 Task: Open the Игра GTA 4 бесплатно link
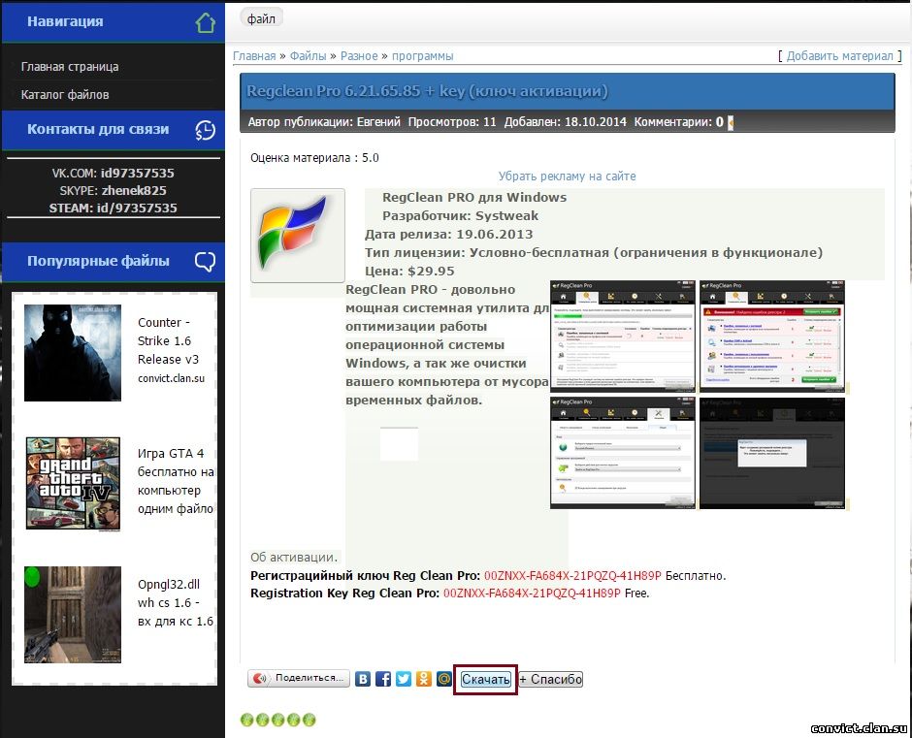(x=176, y=481)
